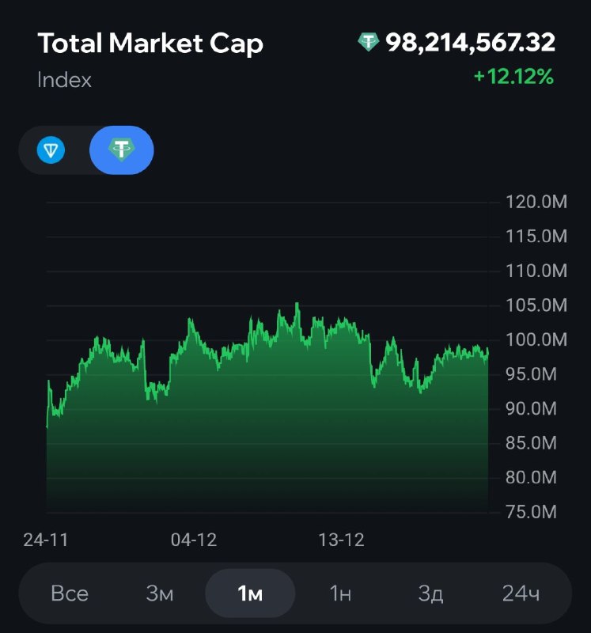The image size is (591, 633).
Task: Click the Tether icon beside market cap value
Action: pyautogui.click(x=369, y=42)
